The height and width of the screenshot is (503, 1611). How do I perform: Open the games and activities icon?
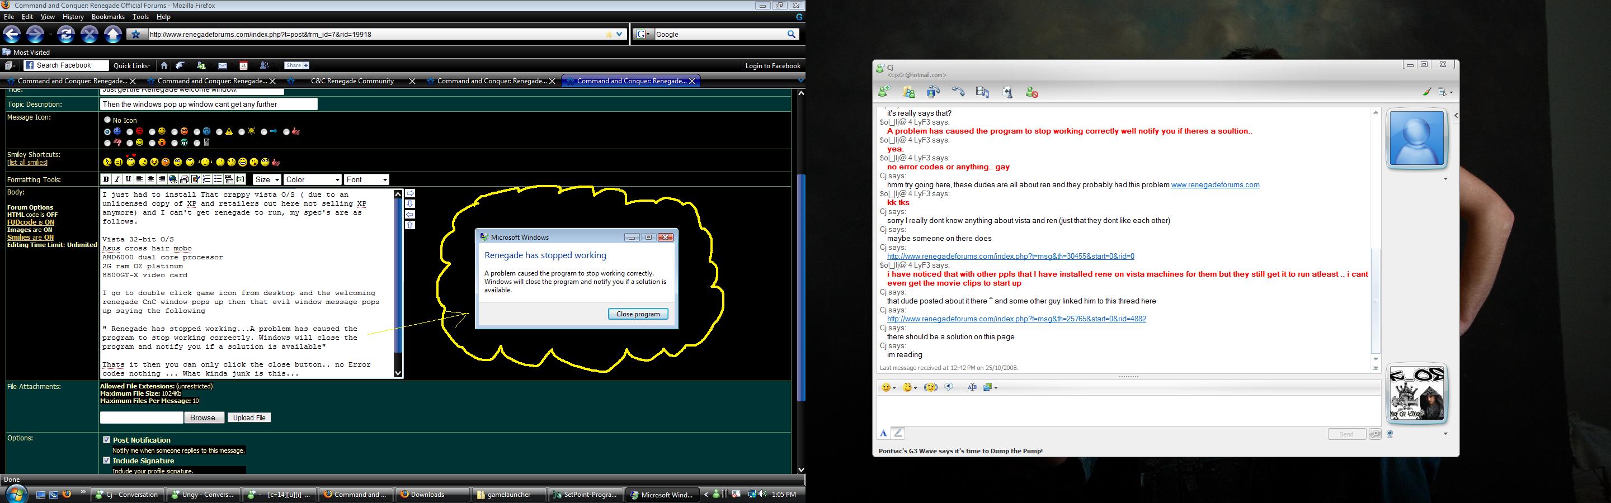pos(1007,92)
